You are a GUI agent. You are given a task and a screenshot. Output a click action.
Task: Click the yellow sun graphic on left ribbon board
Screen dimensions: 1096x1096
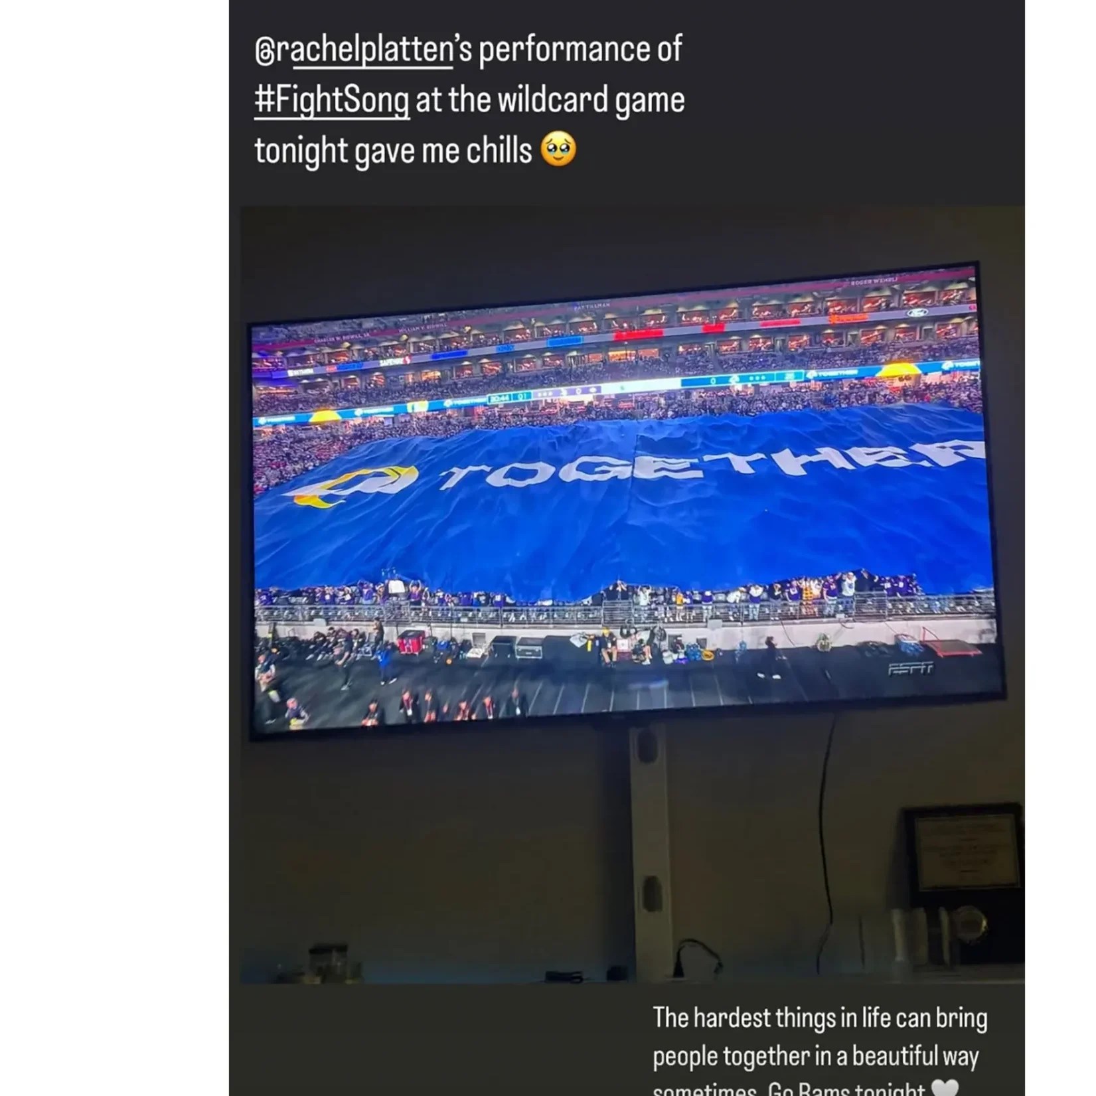click(x=322, y=417)
